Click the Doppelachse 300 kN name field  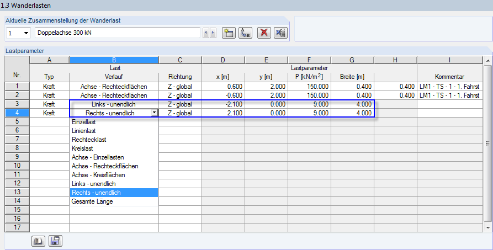pyautogui.click(x=118, y=33)
